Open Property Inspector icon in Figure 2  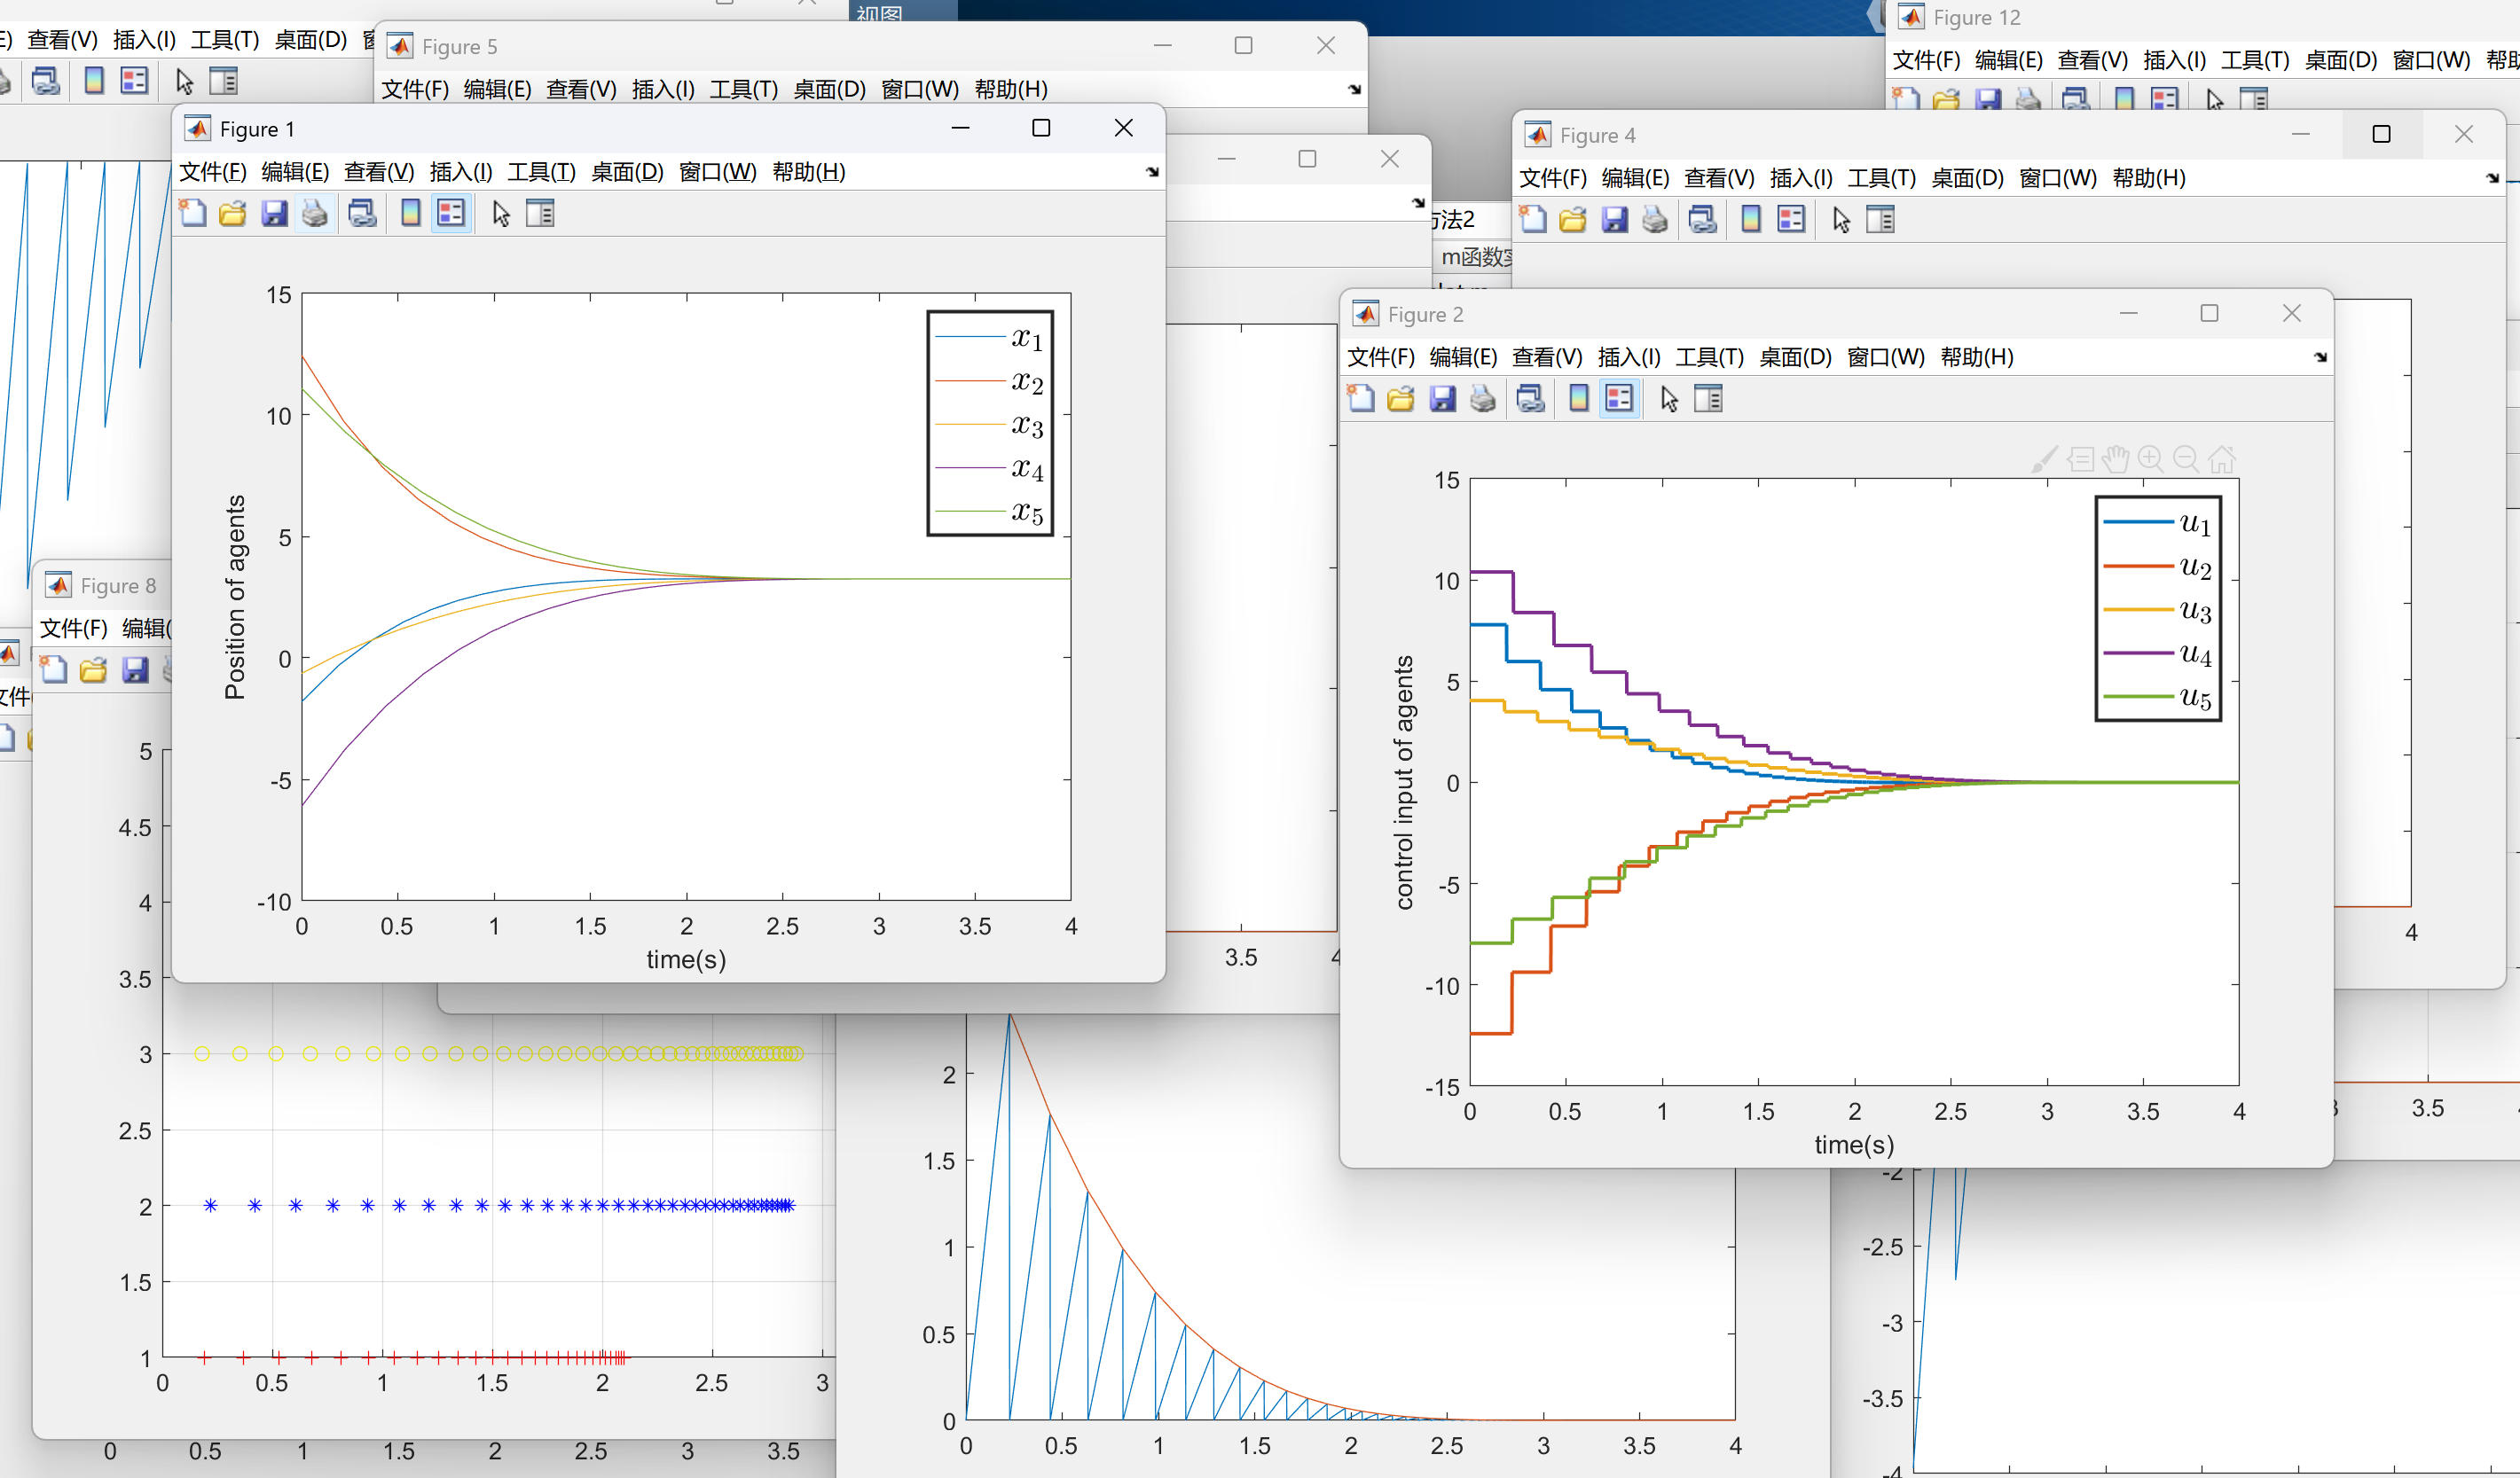[x=1708, y=399]
